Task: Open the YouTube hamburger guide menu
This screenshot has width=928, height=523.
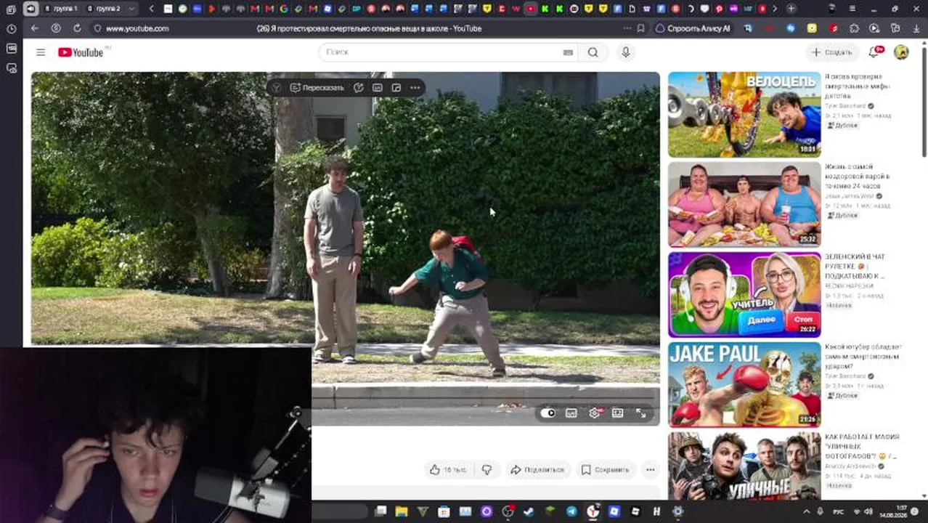Action: [x=41, y=52]
